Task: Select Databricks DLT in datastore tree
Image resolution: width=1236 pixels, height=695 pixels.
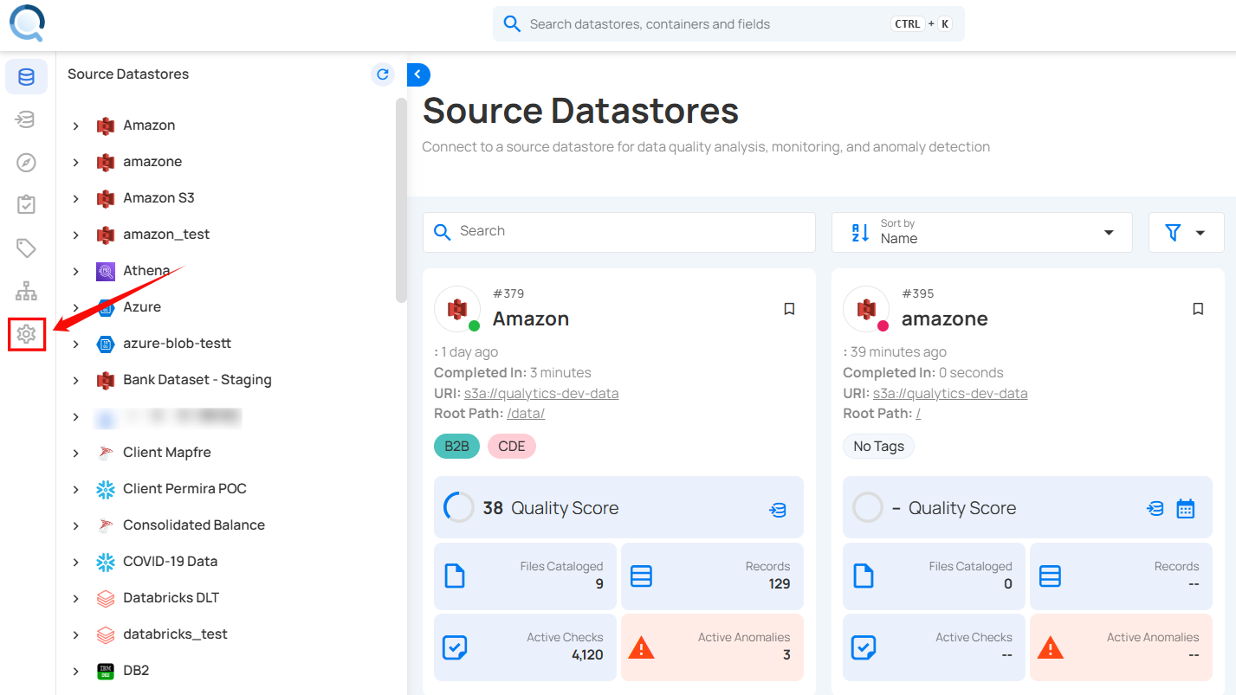Action: pos(171,598)
